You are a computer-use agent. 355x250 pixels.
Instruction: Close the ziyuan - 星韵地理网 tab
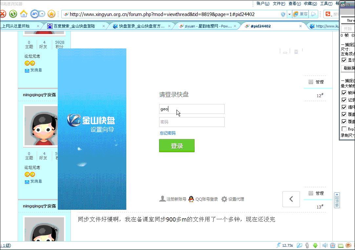click(x=235, y=26)
